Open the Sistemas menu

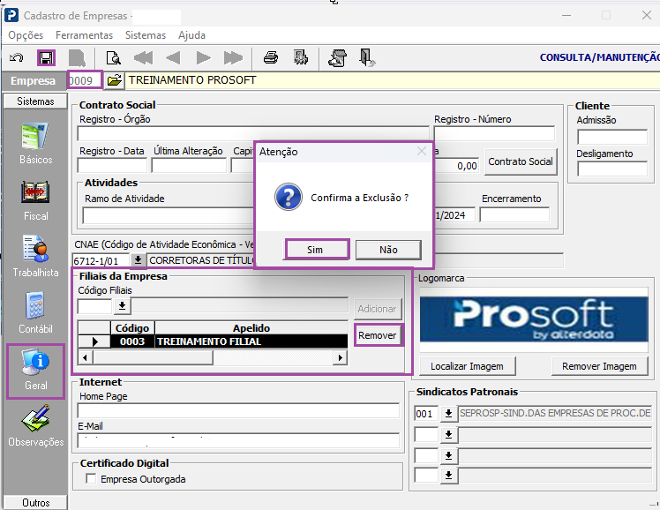146,35
